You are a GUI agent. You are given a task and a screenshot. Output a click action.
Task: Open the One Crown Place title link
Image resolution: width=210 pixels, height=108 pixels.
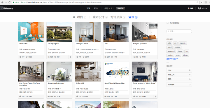point(29,84)
